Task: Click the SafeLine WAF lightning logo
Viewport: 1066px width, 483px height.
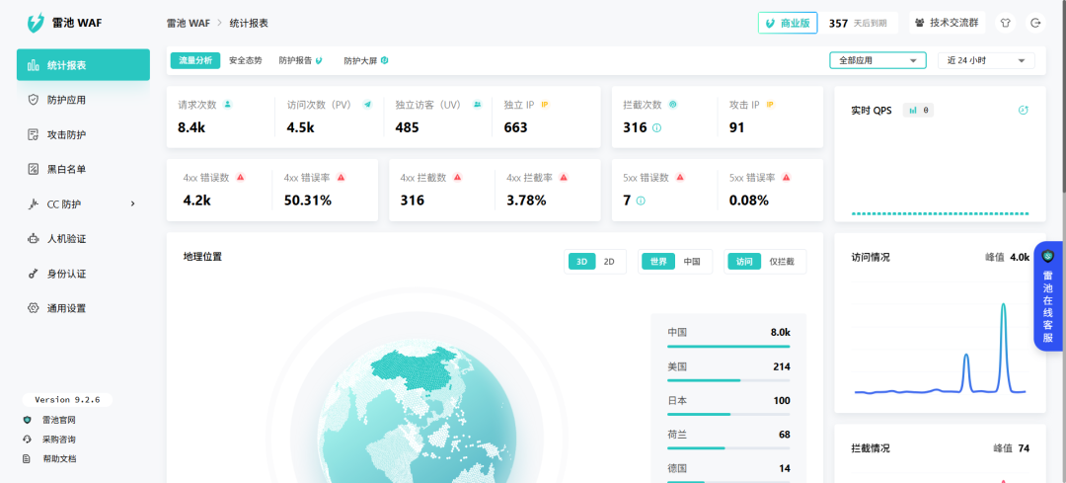Action: pyautogui.click(x=35, y=23)
